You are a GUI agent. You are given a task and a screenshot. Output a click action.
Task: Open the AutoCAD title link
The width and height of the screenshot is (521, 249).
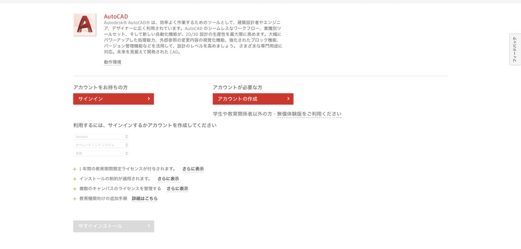point(116,17)
